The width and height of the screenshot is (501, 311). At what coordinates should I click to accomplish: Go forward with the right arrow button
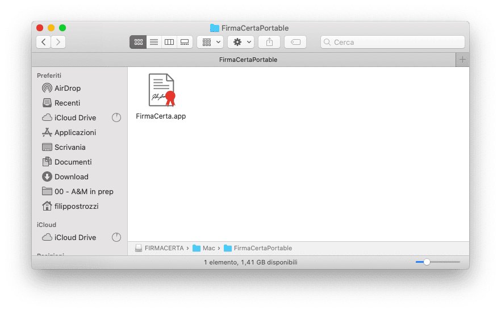(x=58, y=42)
